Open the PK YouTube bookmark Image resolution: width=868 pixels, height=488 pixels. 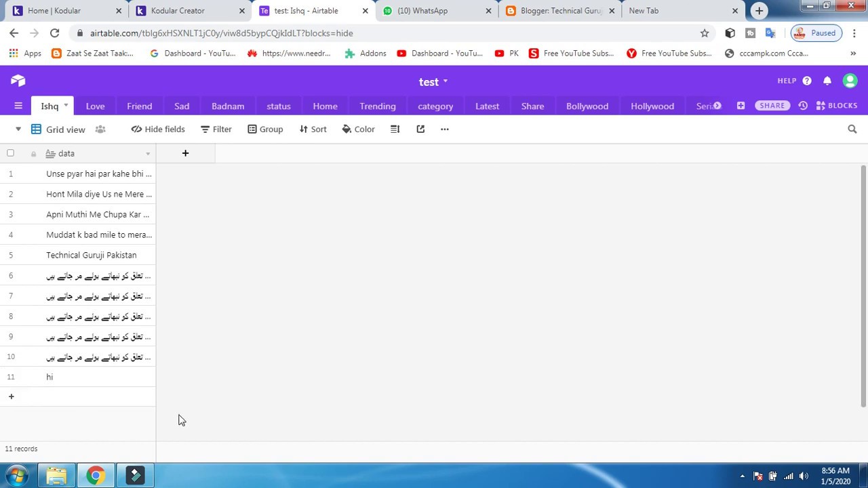(507, 53)
